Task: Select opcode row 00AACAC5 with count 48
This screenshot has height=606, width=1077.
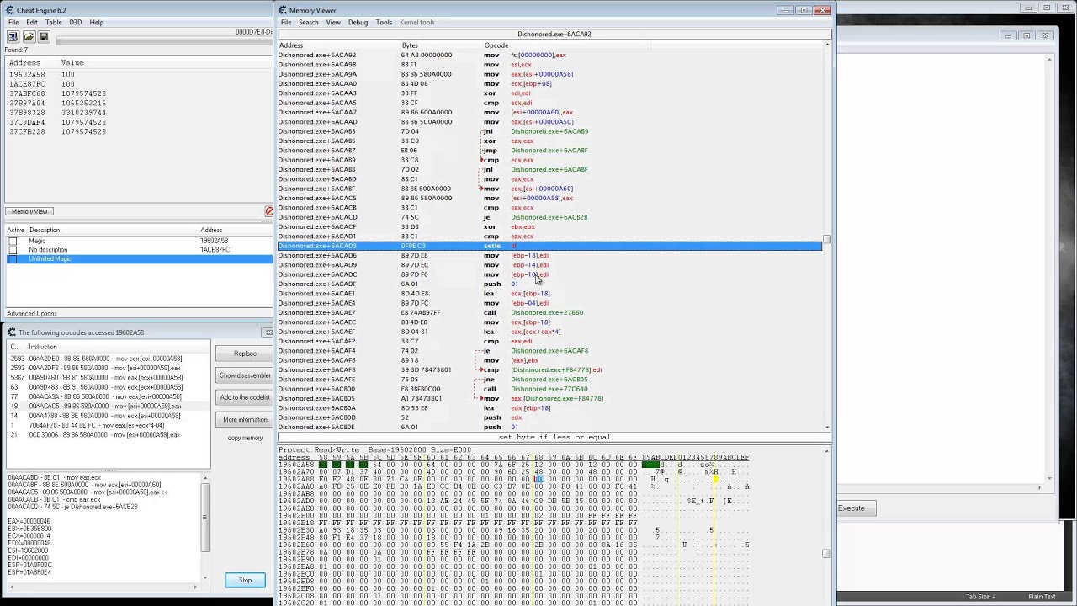Action: click(x=108, y=407)
